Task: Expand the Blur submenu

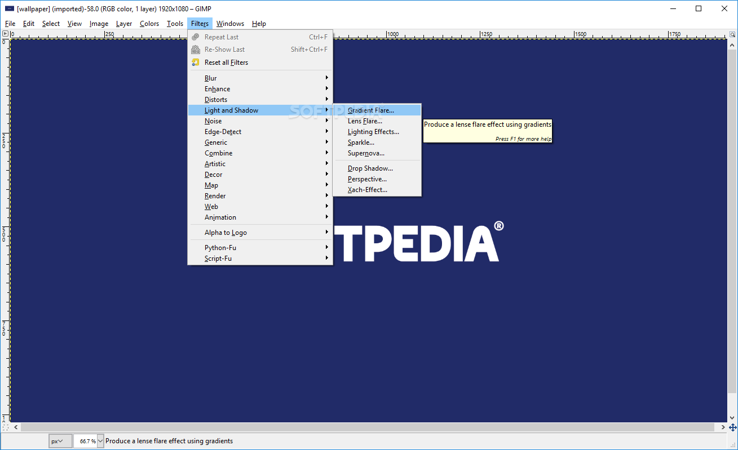Action: (260, 78)
